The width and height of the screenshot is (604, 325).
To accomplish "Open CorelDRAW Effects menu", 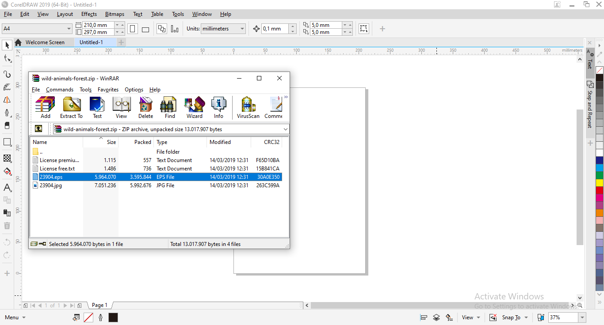I will pyautogui.click(x=89, y=14).
